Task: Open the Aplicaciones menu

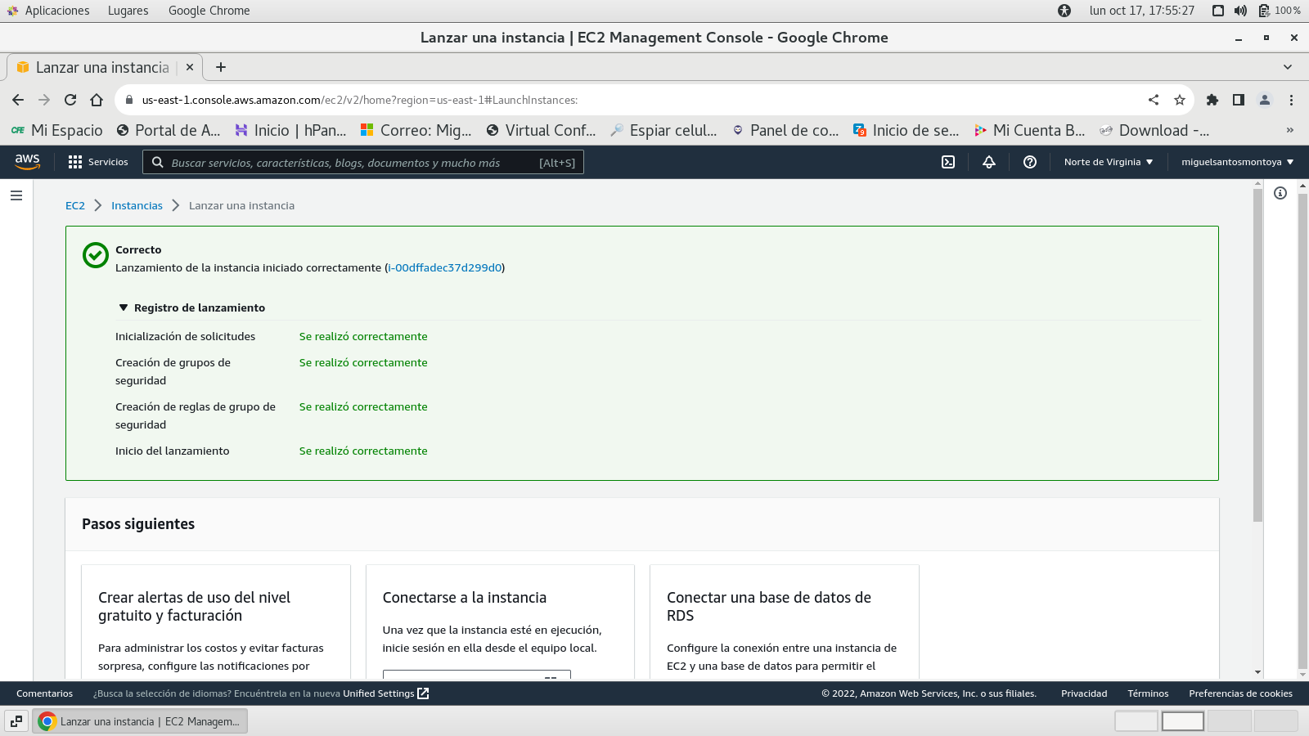Action: [56, 11]
